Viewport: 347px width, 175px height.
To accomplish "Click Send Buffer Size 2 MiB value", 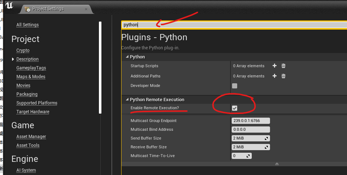I will 239,138.
